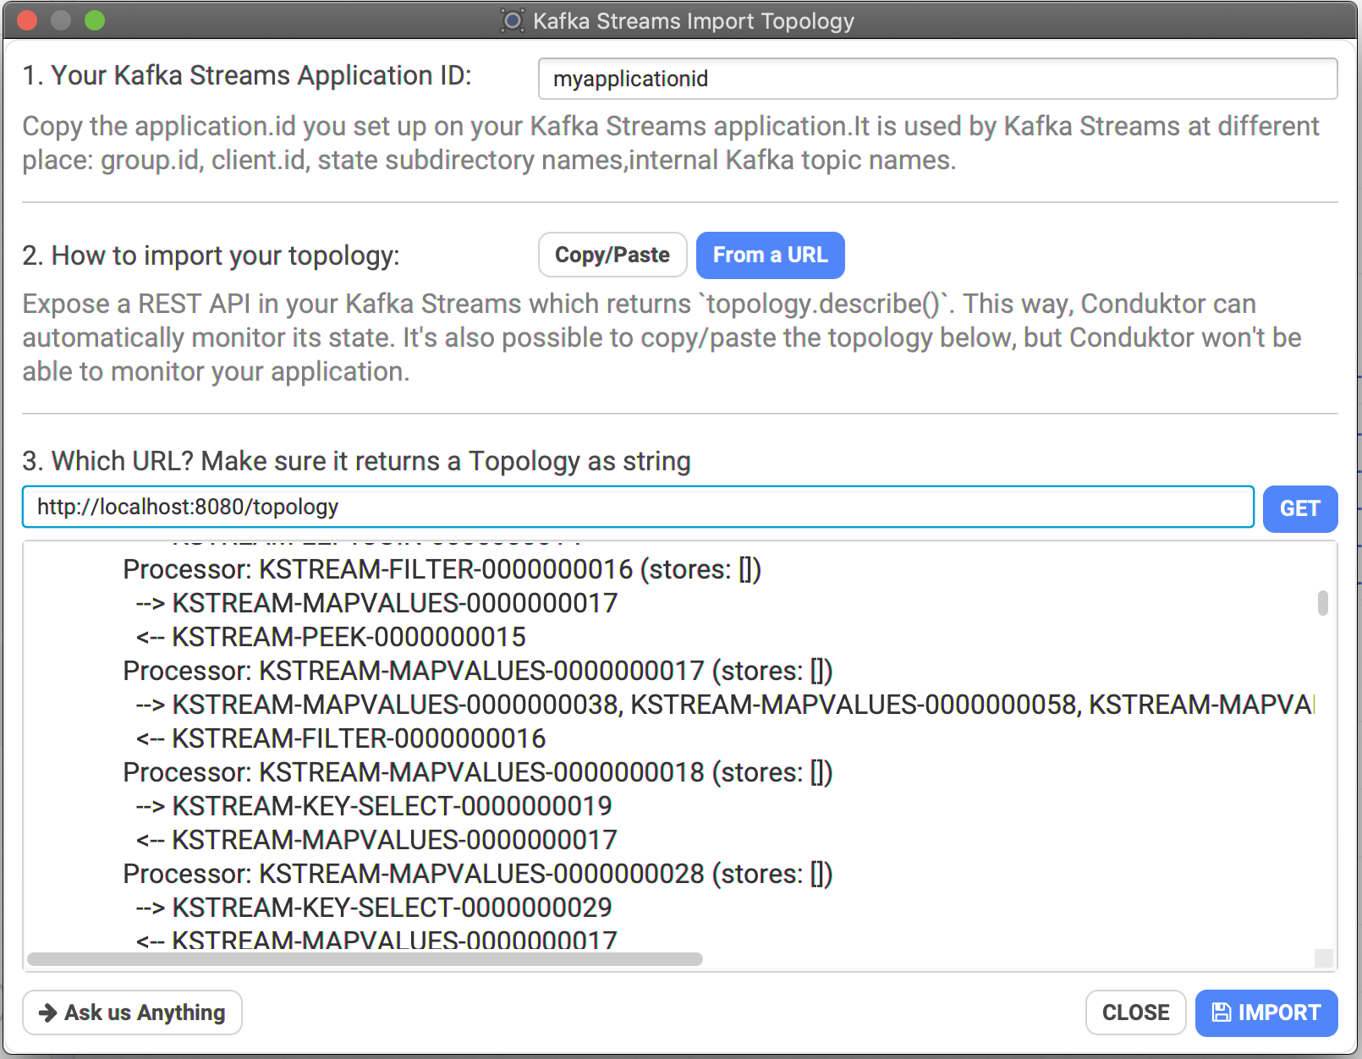This screenshot has width=1362, height=1059.
Task: Click the IMPORT button
Action: pos(1266,1012)
